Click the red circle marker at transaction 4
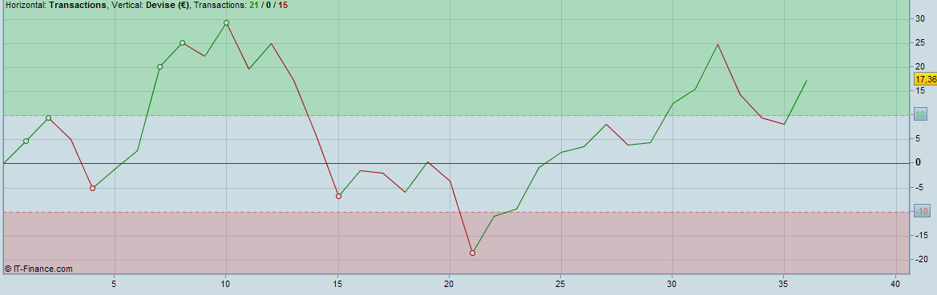The height and width of the screenshot is (295, 937). pos(93,189)
